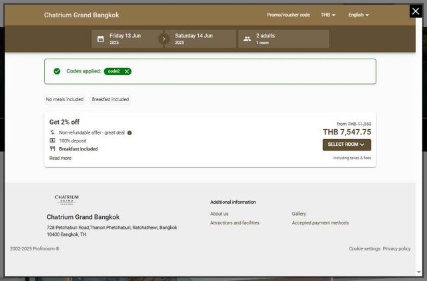Click the calendar icon beside the check-in date

tap(101, 39)
